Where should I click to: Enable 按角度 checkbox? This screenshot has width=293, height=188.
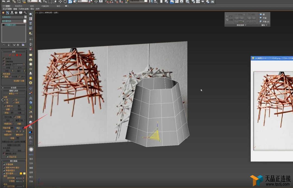4,64
